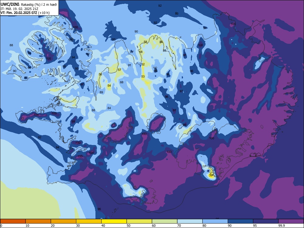
Task: Click the 54 humidity value on the map
Action: coord(109,86)
